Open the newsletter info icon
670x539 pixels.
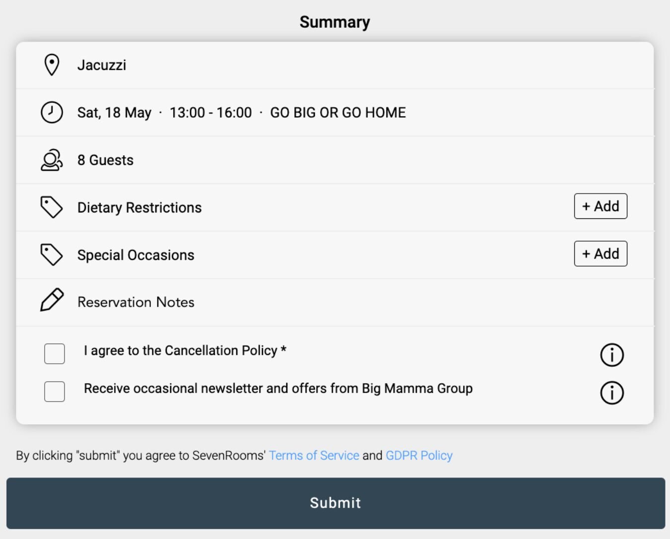pyautogui.click(x=611, y=393)
